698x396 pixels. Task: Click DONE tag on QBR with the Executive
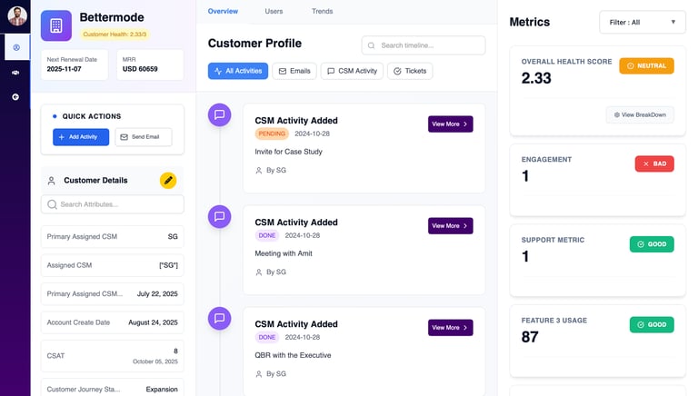click(x=267, y=337)
